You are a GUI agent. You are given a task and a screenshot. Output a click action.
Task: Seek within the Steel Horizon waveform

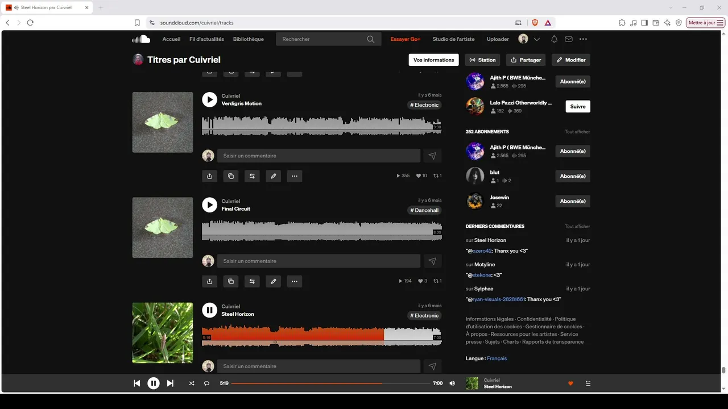[x=321, y=335]
